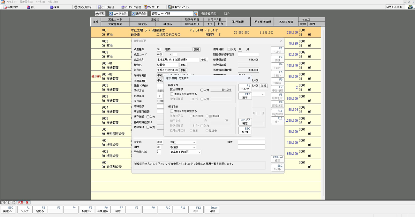Check the 特別償却を実施する option
The width and height of the screenshot is (415, 217).
[172, 111]
